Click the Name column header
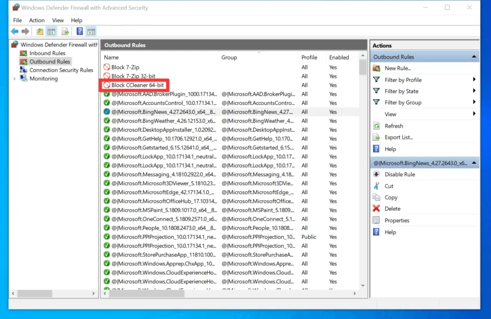 (x=111, y=57)
